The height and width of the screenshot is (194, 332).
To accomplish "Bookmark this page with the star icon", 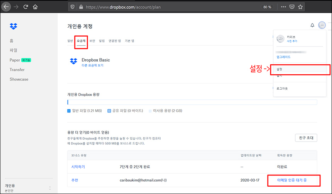I will [300, 7].
